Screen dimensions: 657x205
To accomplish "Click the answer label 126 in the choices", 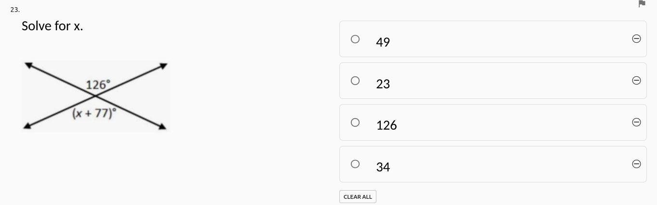I will pos(386,125).
